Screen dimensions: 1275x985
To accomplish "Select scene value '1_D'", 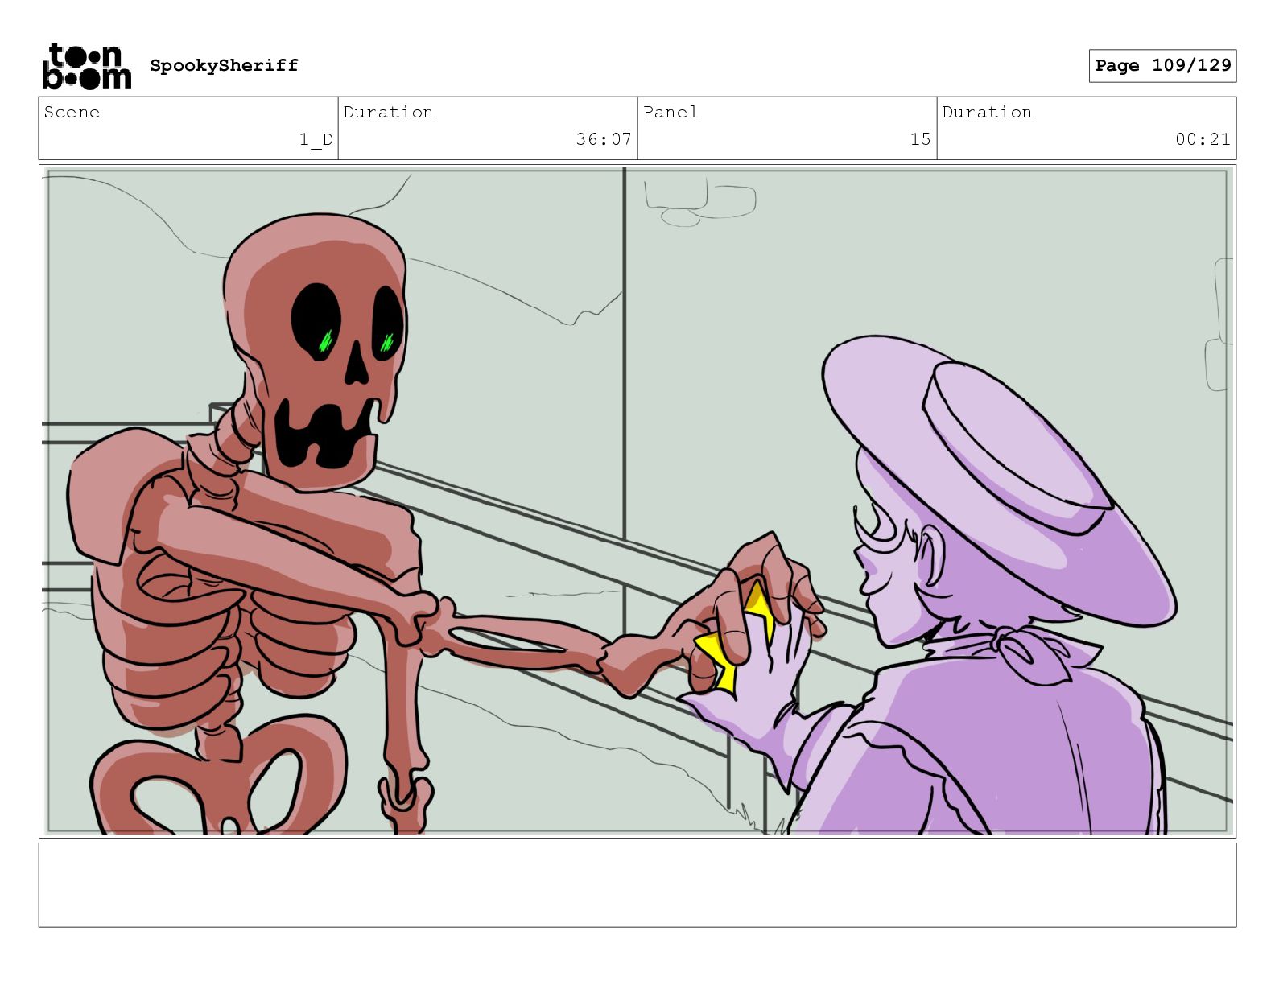I will coord(316,139).
